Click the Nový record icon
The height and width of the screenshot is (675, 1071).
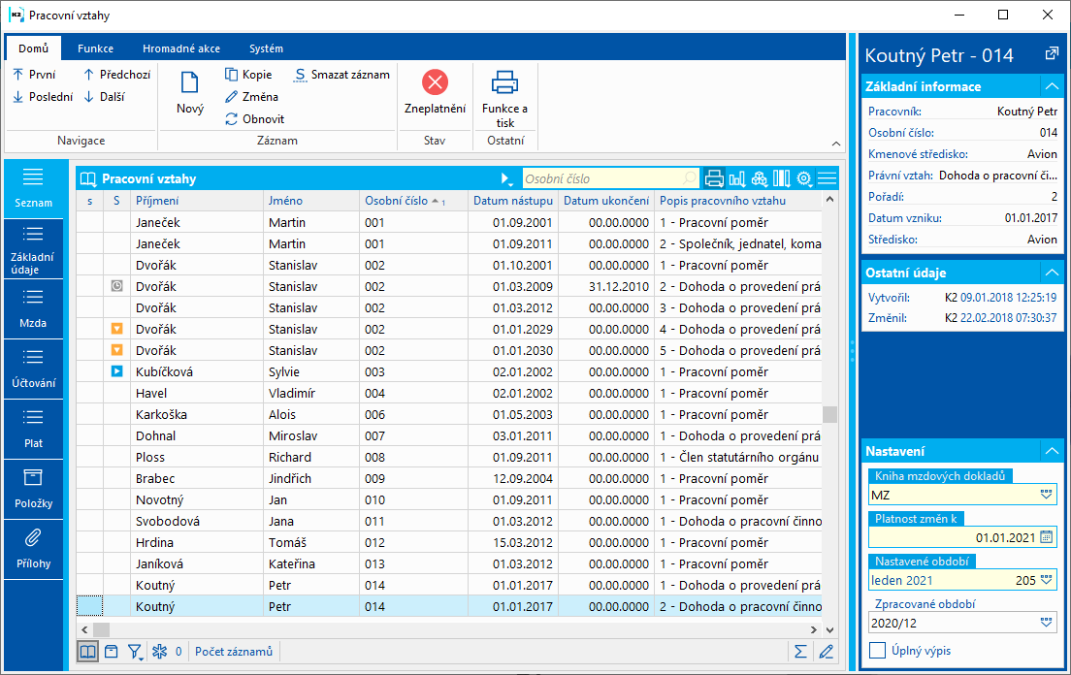(189, 84)
